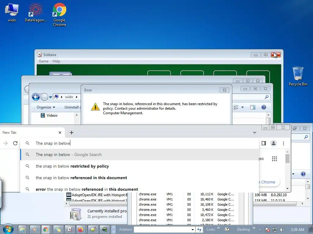
Task: Click version 8.0.292.10 cell
Action: pyautogui.click(x=279, y=195)
